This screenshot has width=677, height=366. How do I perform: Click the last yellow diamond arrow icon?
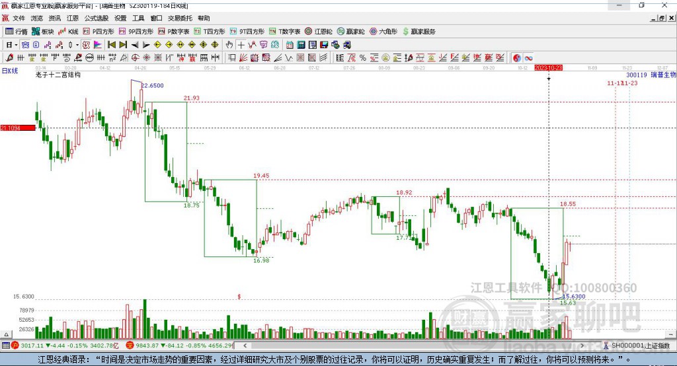pos(215,45)
